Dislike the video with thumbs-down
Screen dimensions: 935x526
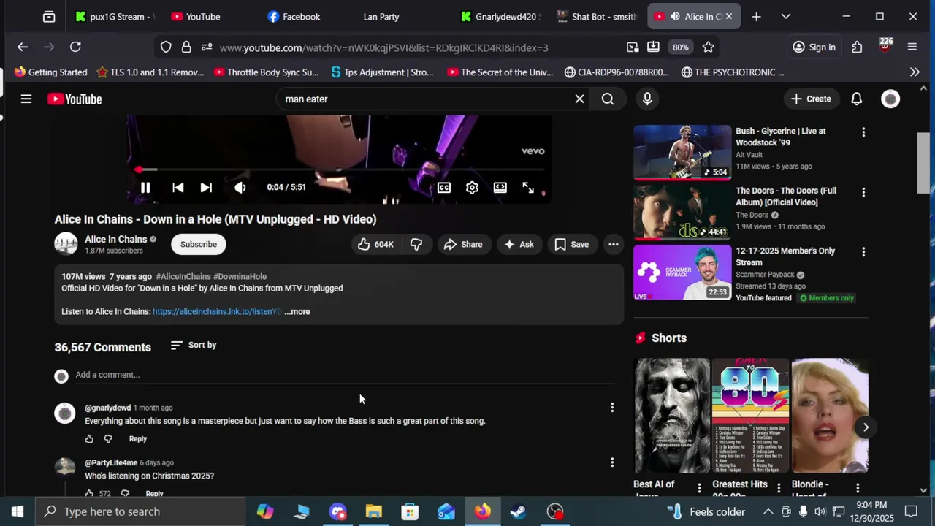416,245
